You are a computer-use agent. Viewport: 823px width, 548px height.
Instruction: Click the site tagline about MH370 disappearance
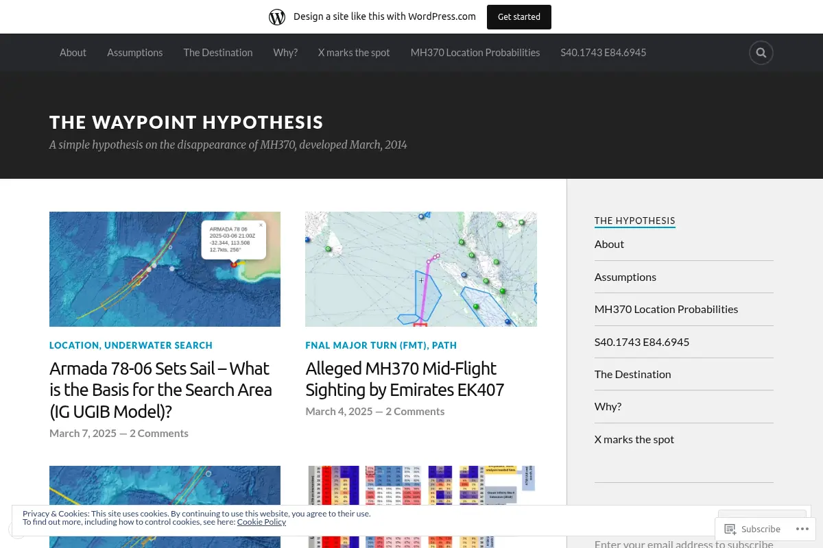pyautogui.click(x=228, y=145)
